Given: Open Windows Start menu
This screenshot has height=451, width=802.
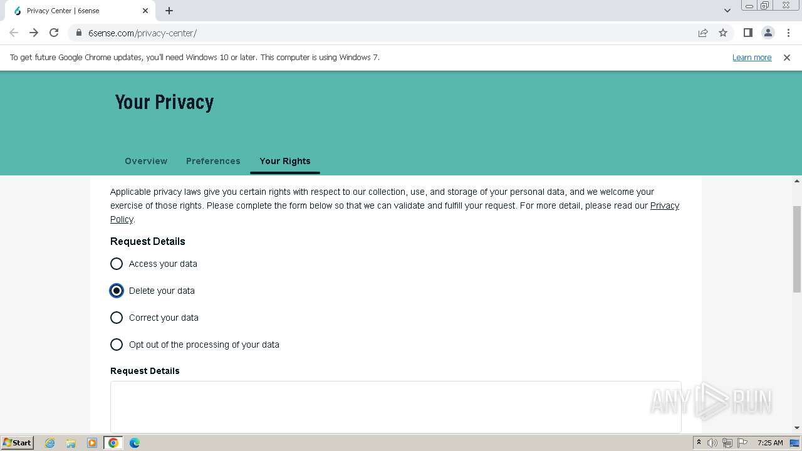Looking at the screenshot, I should pos(17,442).
